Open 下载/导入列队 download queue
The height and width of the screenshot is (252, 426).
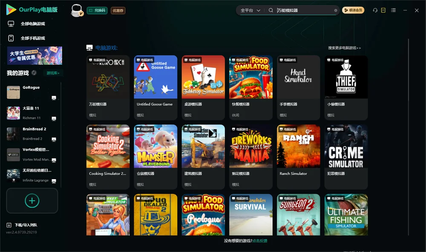[x=26, y=225]
